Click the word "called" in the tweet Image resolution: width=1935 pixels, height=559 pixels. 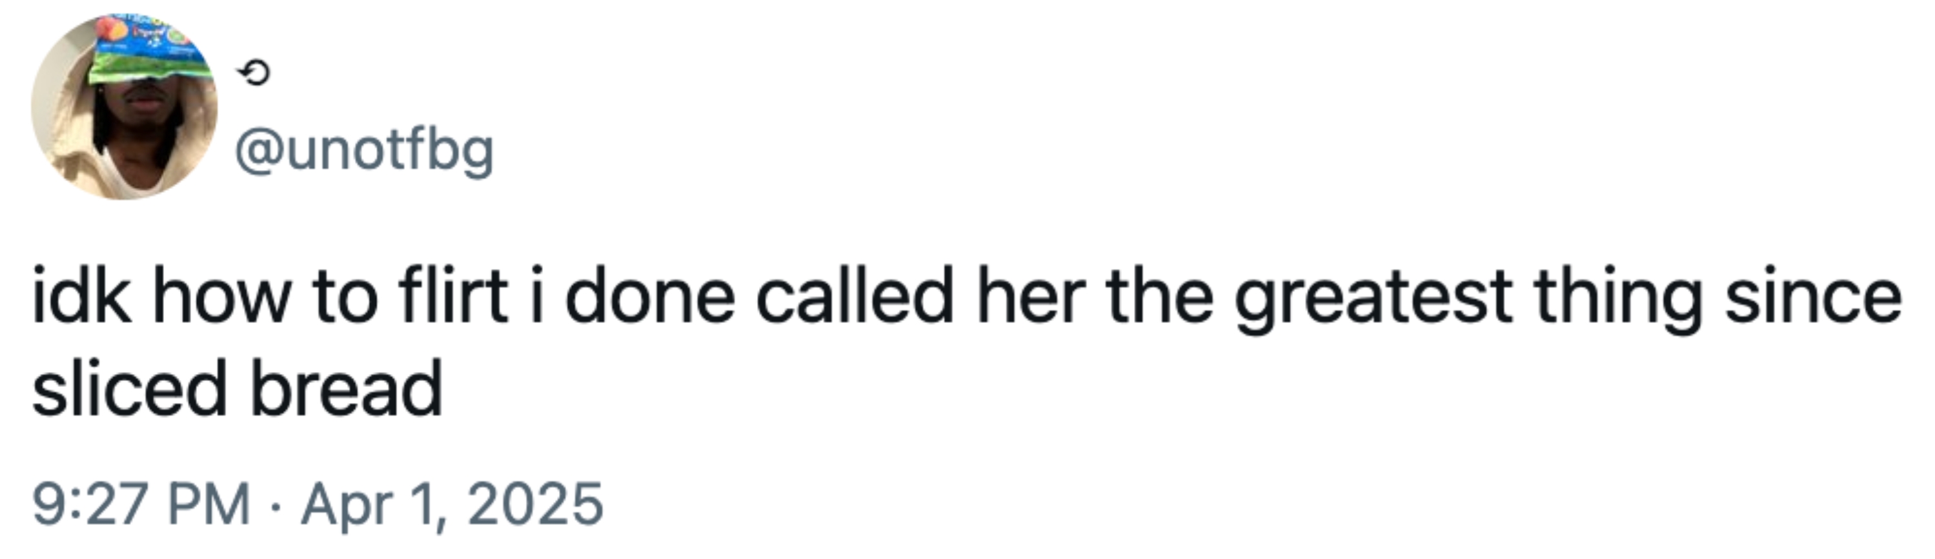click(x=854, y=297)
